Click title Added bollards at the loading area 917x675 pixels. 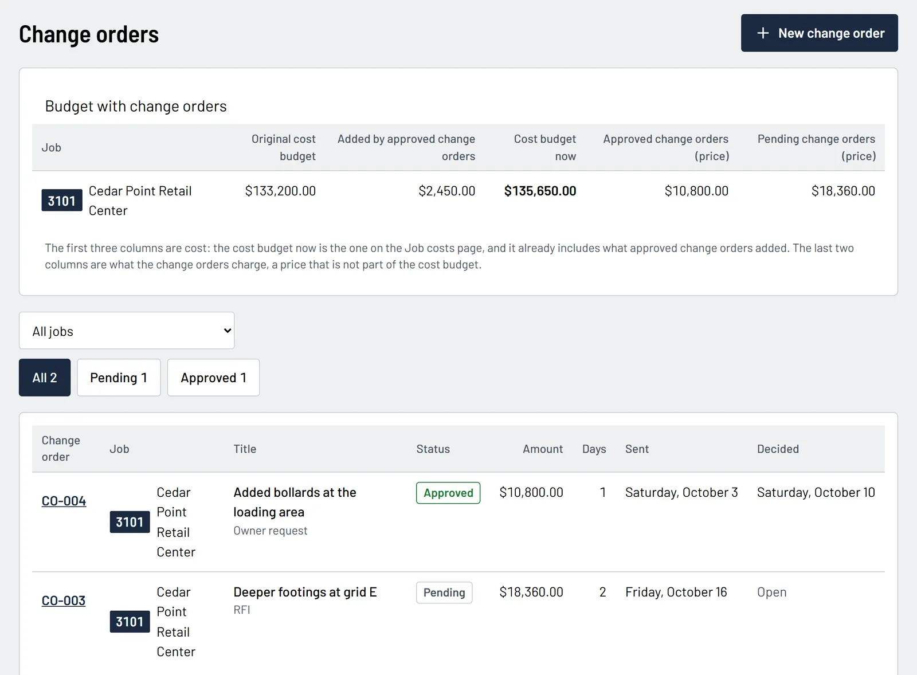(x=295, y=502)
